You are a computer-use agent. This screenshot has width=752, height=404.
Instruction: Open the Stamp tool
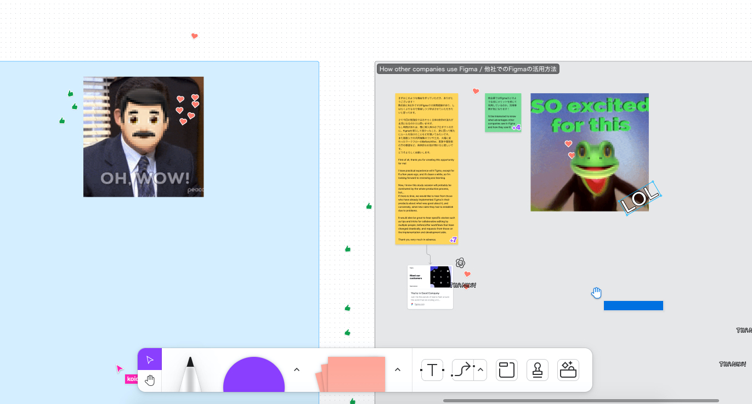pyautogui.click(x=538, y=370)
